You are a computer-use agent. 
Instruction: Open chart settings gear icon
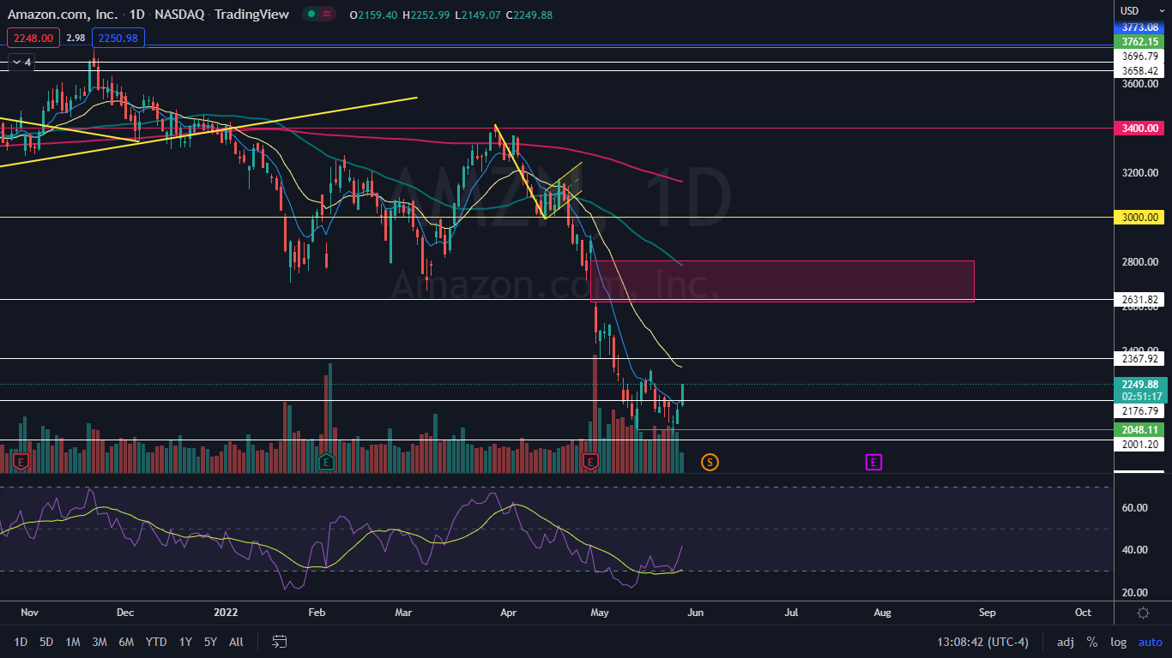click(x=1143, y=613)
